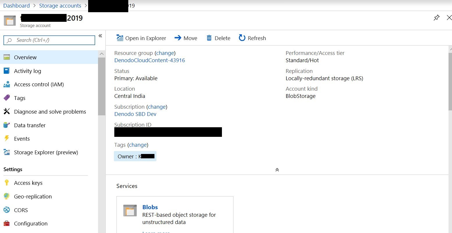Image resolution: width=452 pixels, height=233 pixels.
Task: Change the Subscription link
Action: [x=157, y=107]
